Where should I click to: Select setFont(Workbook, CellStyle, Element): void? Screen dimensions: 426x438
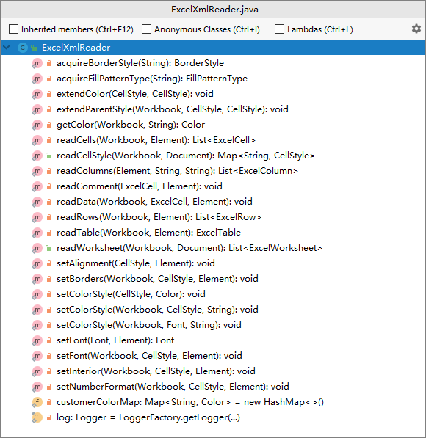(149, 356)
